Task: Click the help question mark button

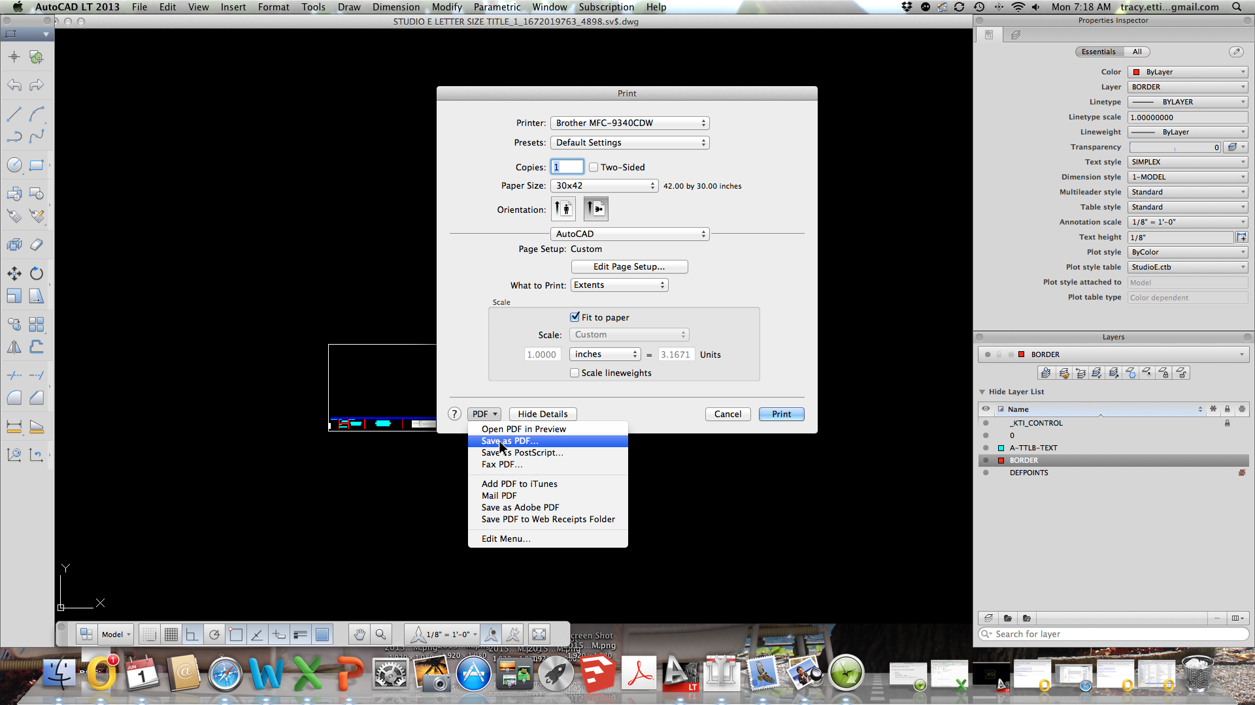Action: point(455,414)
